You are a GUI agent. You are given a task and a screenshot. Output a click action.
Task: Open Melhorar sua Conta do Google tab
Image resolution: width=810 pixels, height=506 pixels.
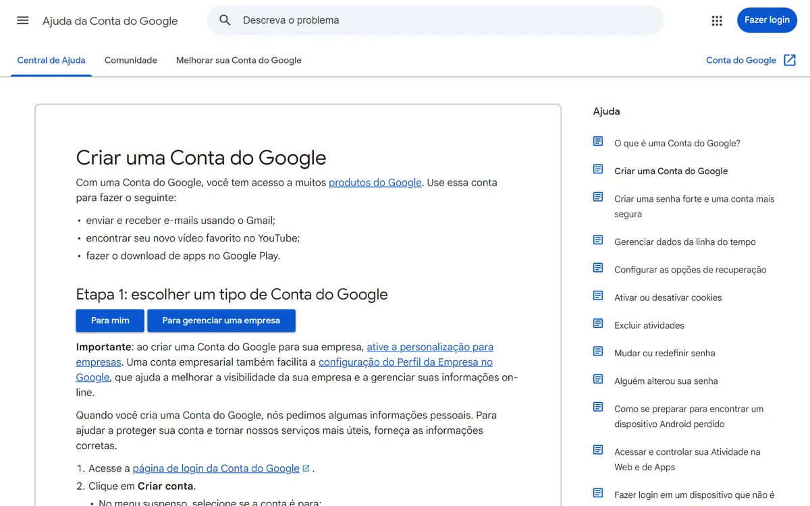click(x=239, y=60)
